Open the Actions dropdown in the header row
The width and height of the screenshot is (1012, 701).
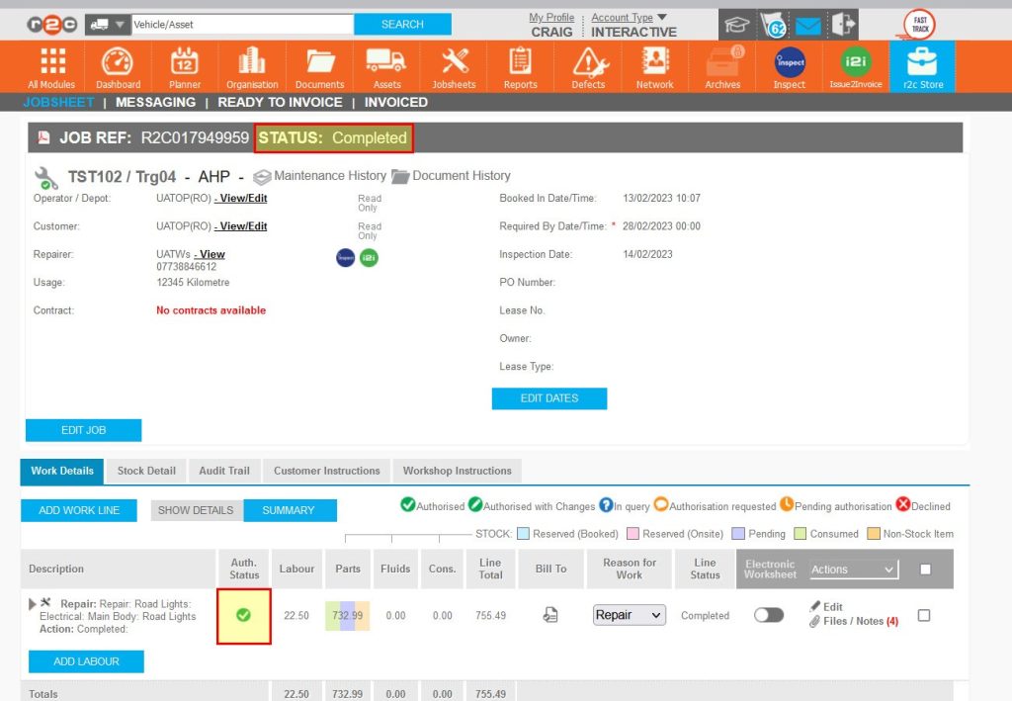click(854, 570)
